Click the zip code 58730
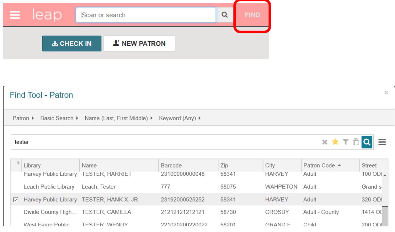Screen dimensions: 395x232 point(228,212)
